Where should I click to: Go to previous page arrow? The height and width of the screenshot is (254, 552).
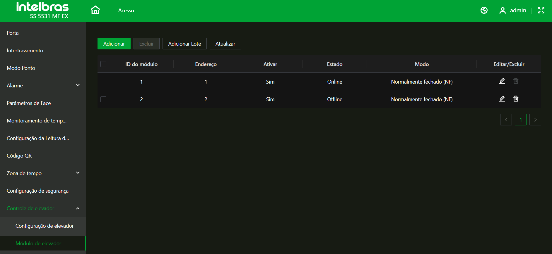coord(506,120)
